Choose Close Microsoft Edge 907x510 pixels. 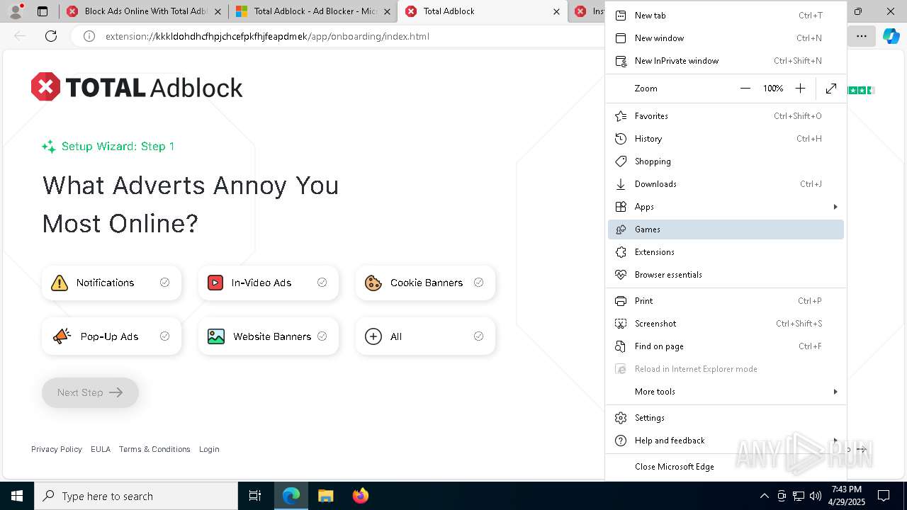(x=726, y=467)
